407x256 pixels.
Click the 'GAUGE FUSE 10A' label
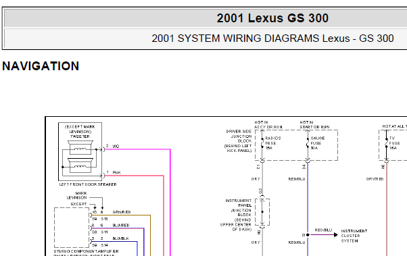[x=318, y=143]
